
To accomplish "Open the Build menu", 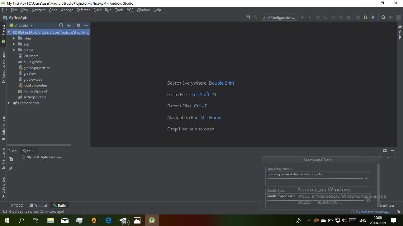I will [x=98, y=10].
